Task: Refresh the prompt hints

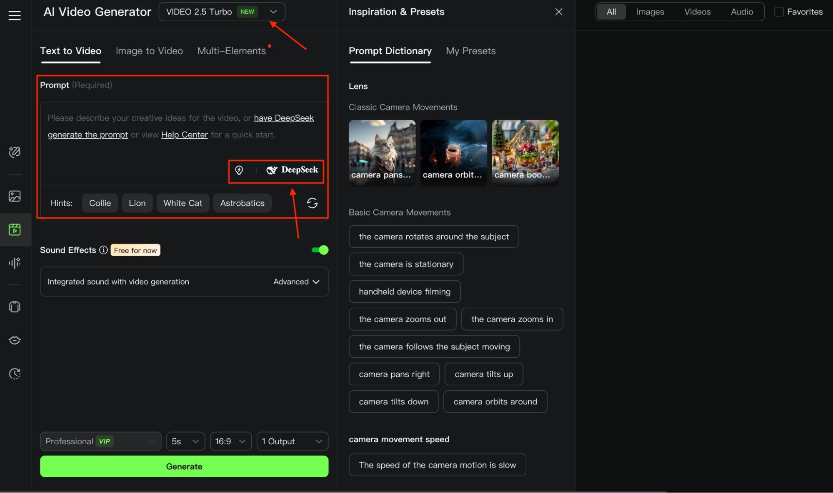Action: [x=312, y=203]
